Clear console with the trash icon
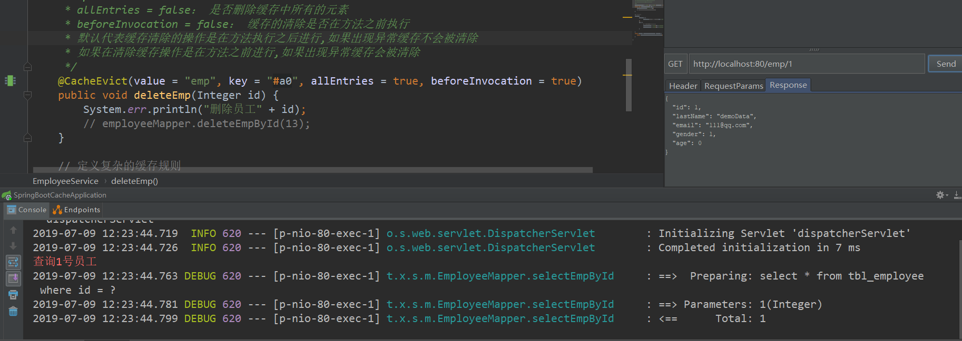 coord(13,311)
